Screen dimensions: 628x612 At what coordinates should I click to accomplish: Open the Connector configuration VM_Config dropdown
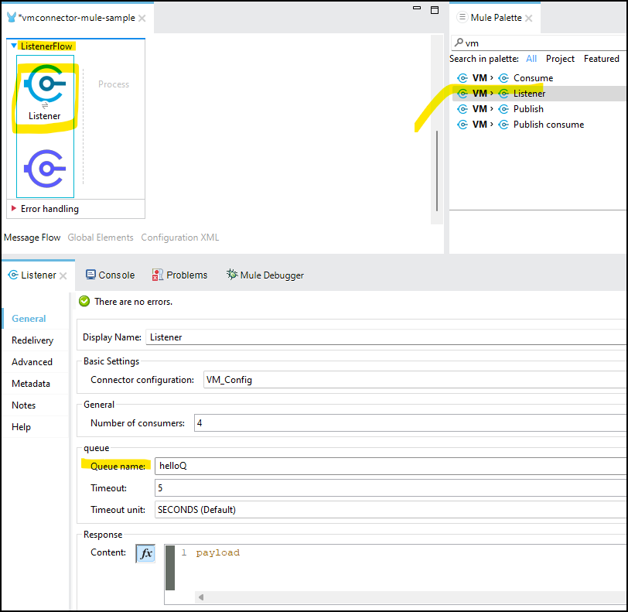point(415,380)
